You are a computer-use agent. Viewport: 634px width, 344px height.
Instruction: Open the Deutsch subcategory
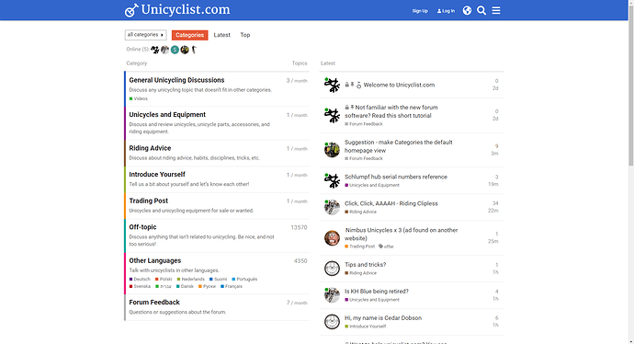coord(140,280)
